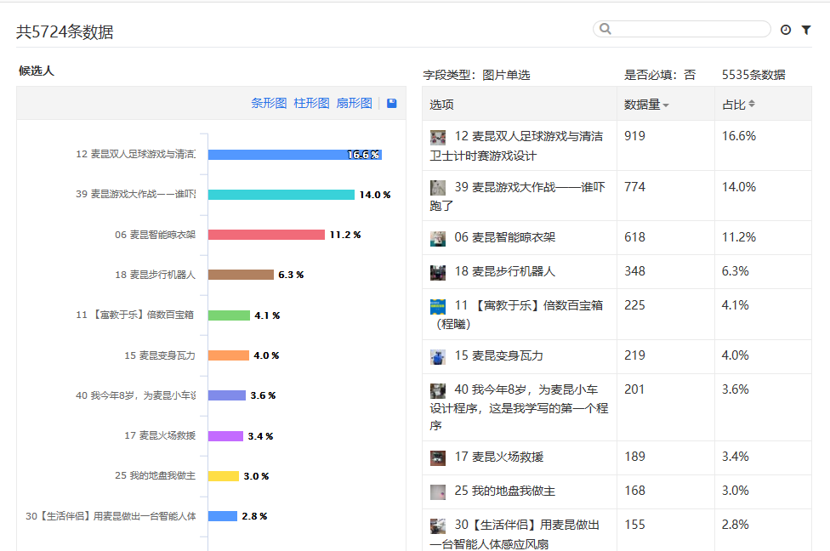Open thumbnail of option 12 足球游戏
Screen dimensions: 830x551
(438, 138)
